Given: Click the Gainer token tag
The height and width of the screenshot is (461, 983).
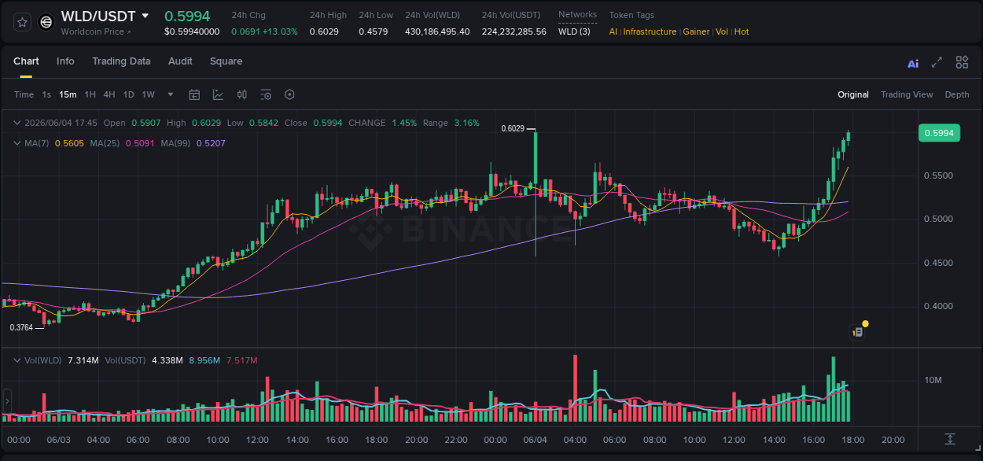Looking at the screenshot, I should 696,31.
